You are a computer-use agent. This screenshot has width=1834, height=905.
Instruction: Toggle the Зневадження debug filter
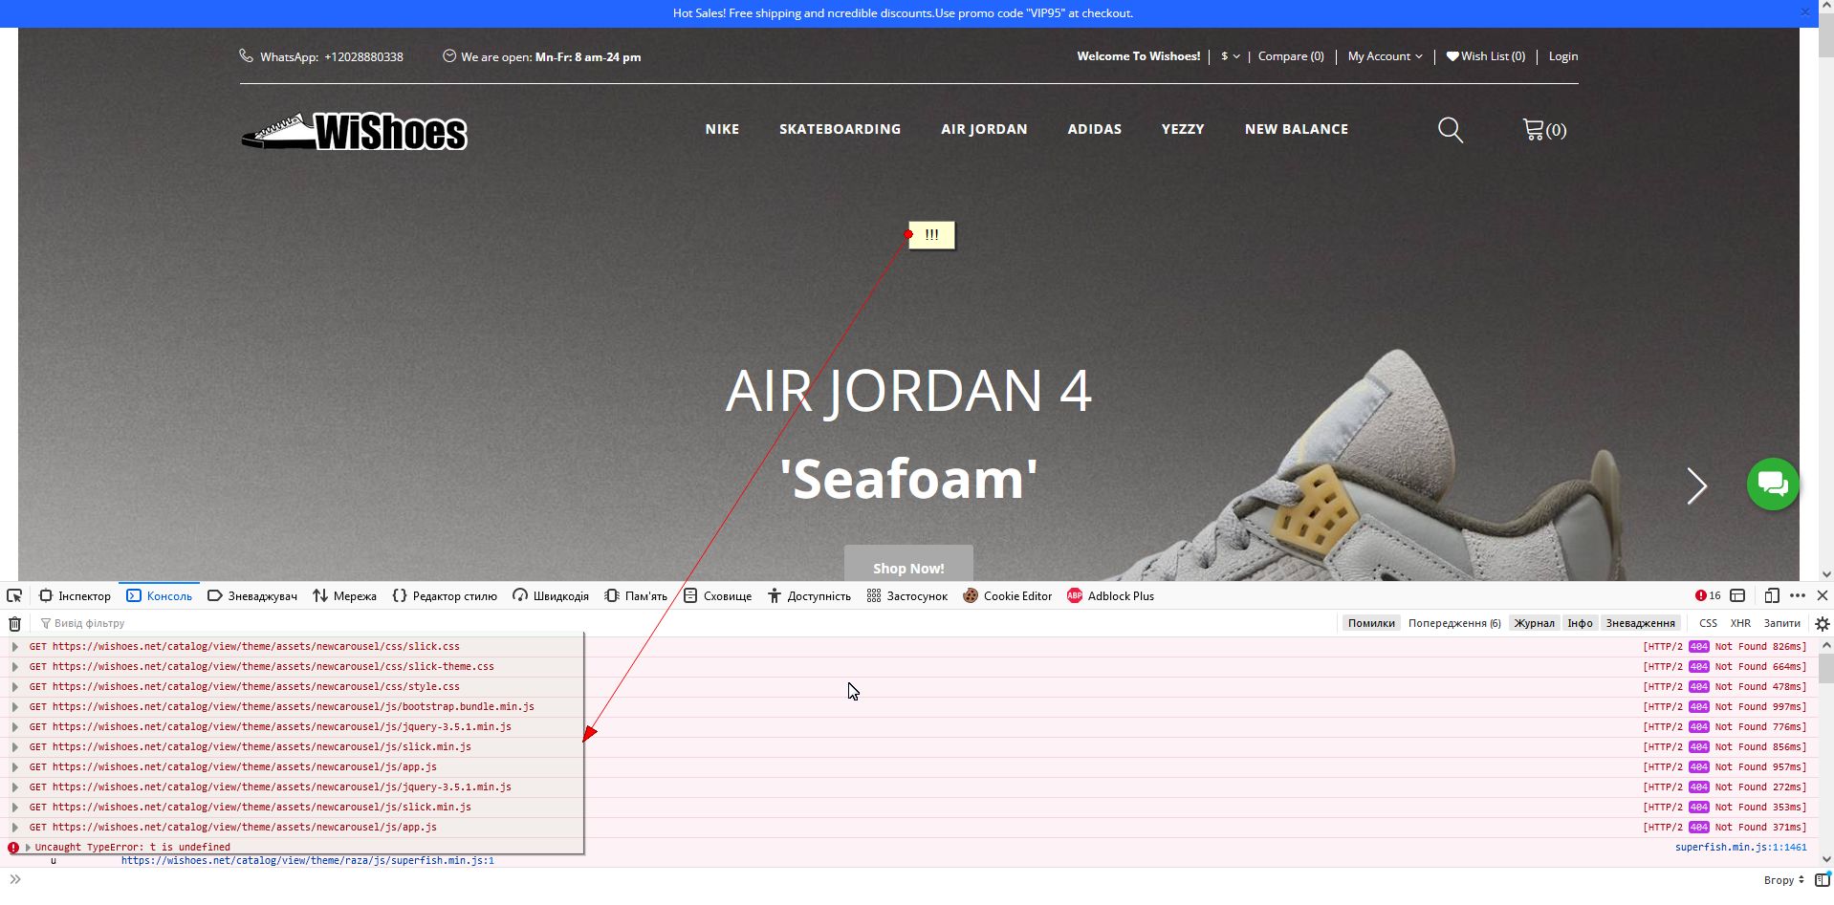coord(1641,623)
